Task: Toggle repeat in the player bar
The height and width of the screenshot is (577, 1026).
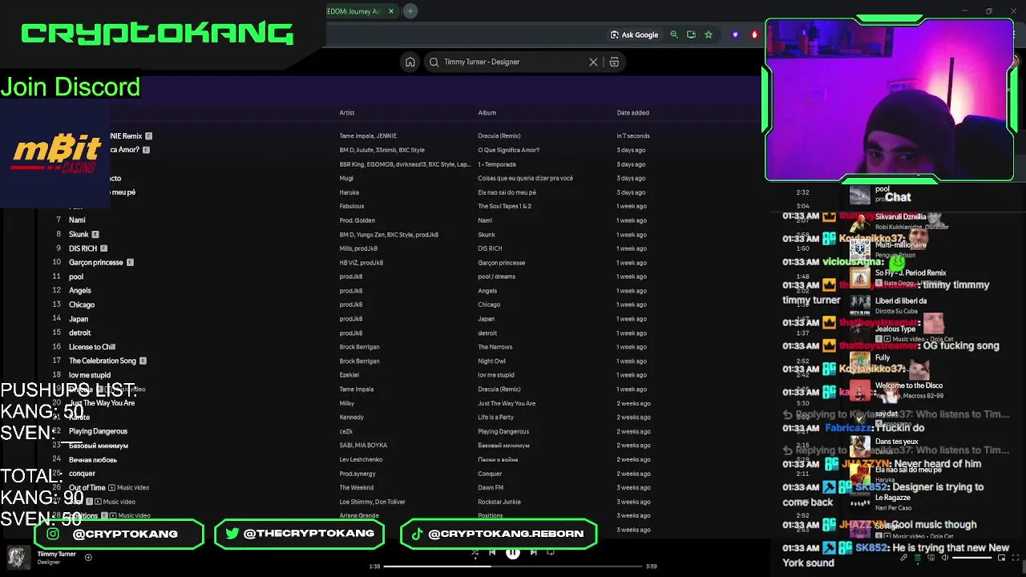Action: tap(551, 552)
